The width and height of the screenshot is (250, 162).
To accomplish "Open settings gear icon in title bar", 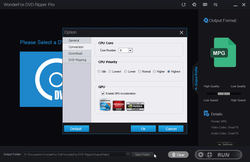I will click(x=194, y=4).
